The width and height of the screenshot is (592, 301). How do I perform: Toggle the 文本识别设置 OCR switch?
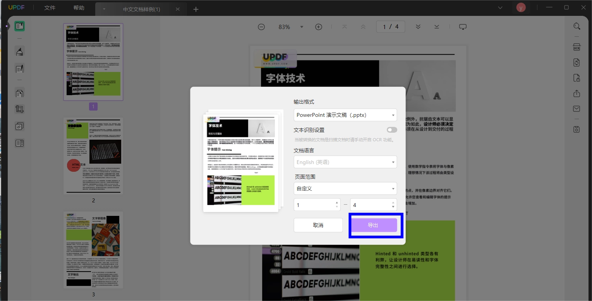[392, 130]
